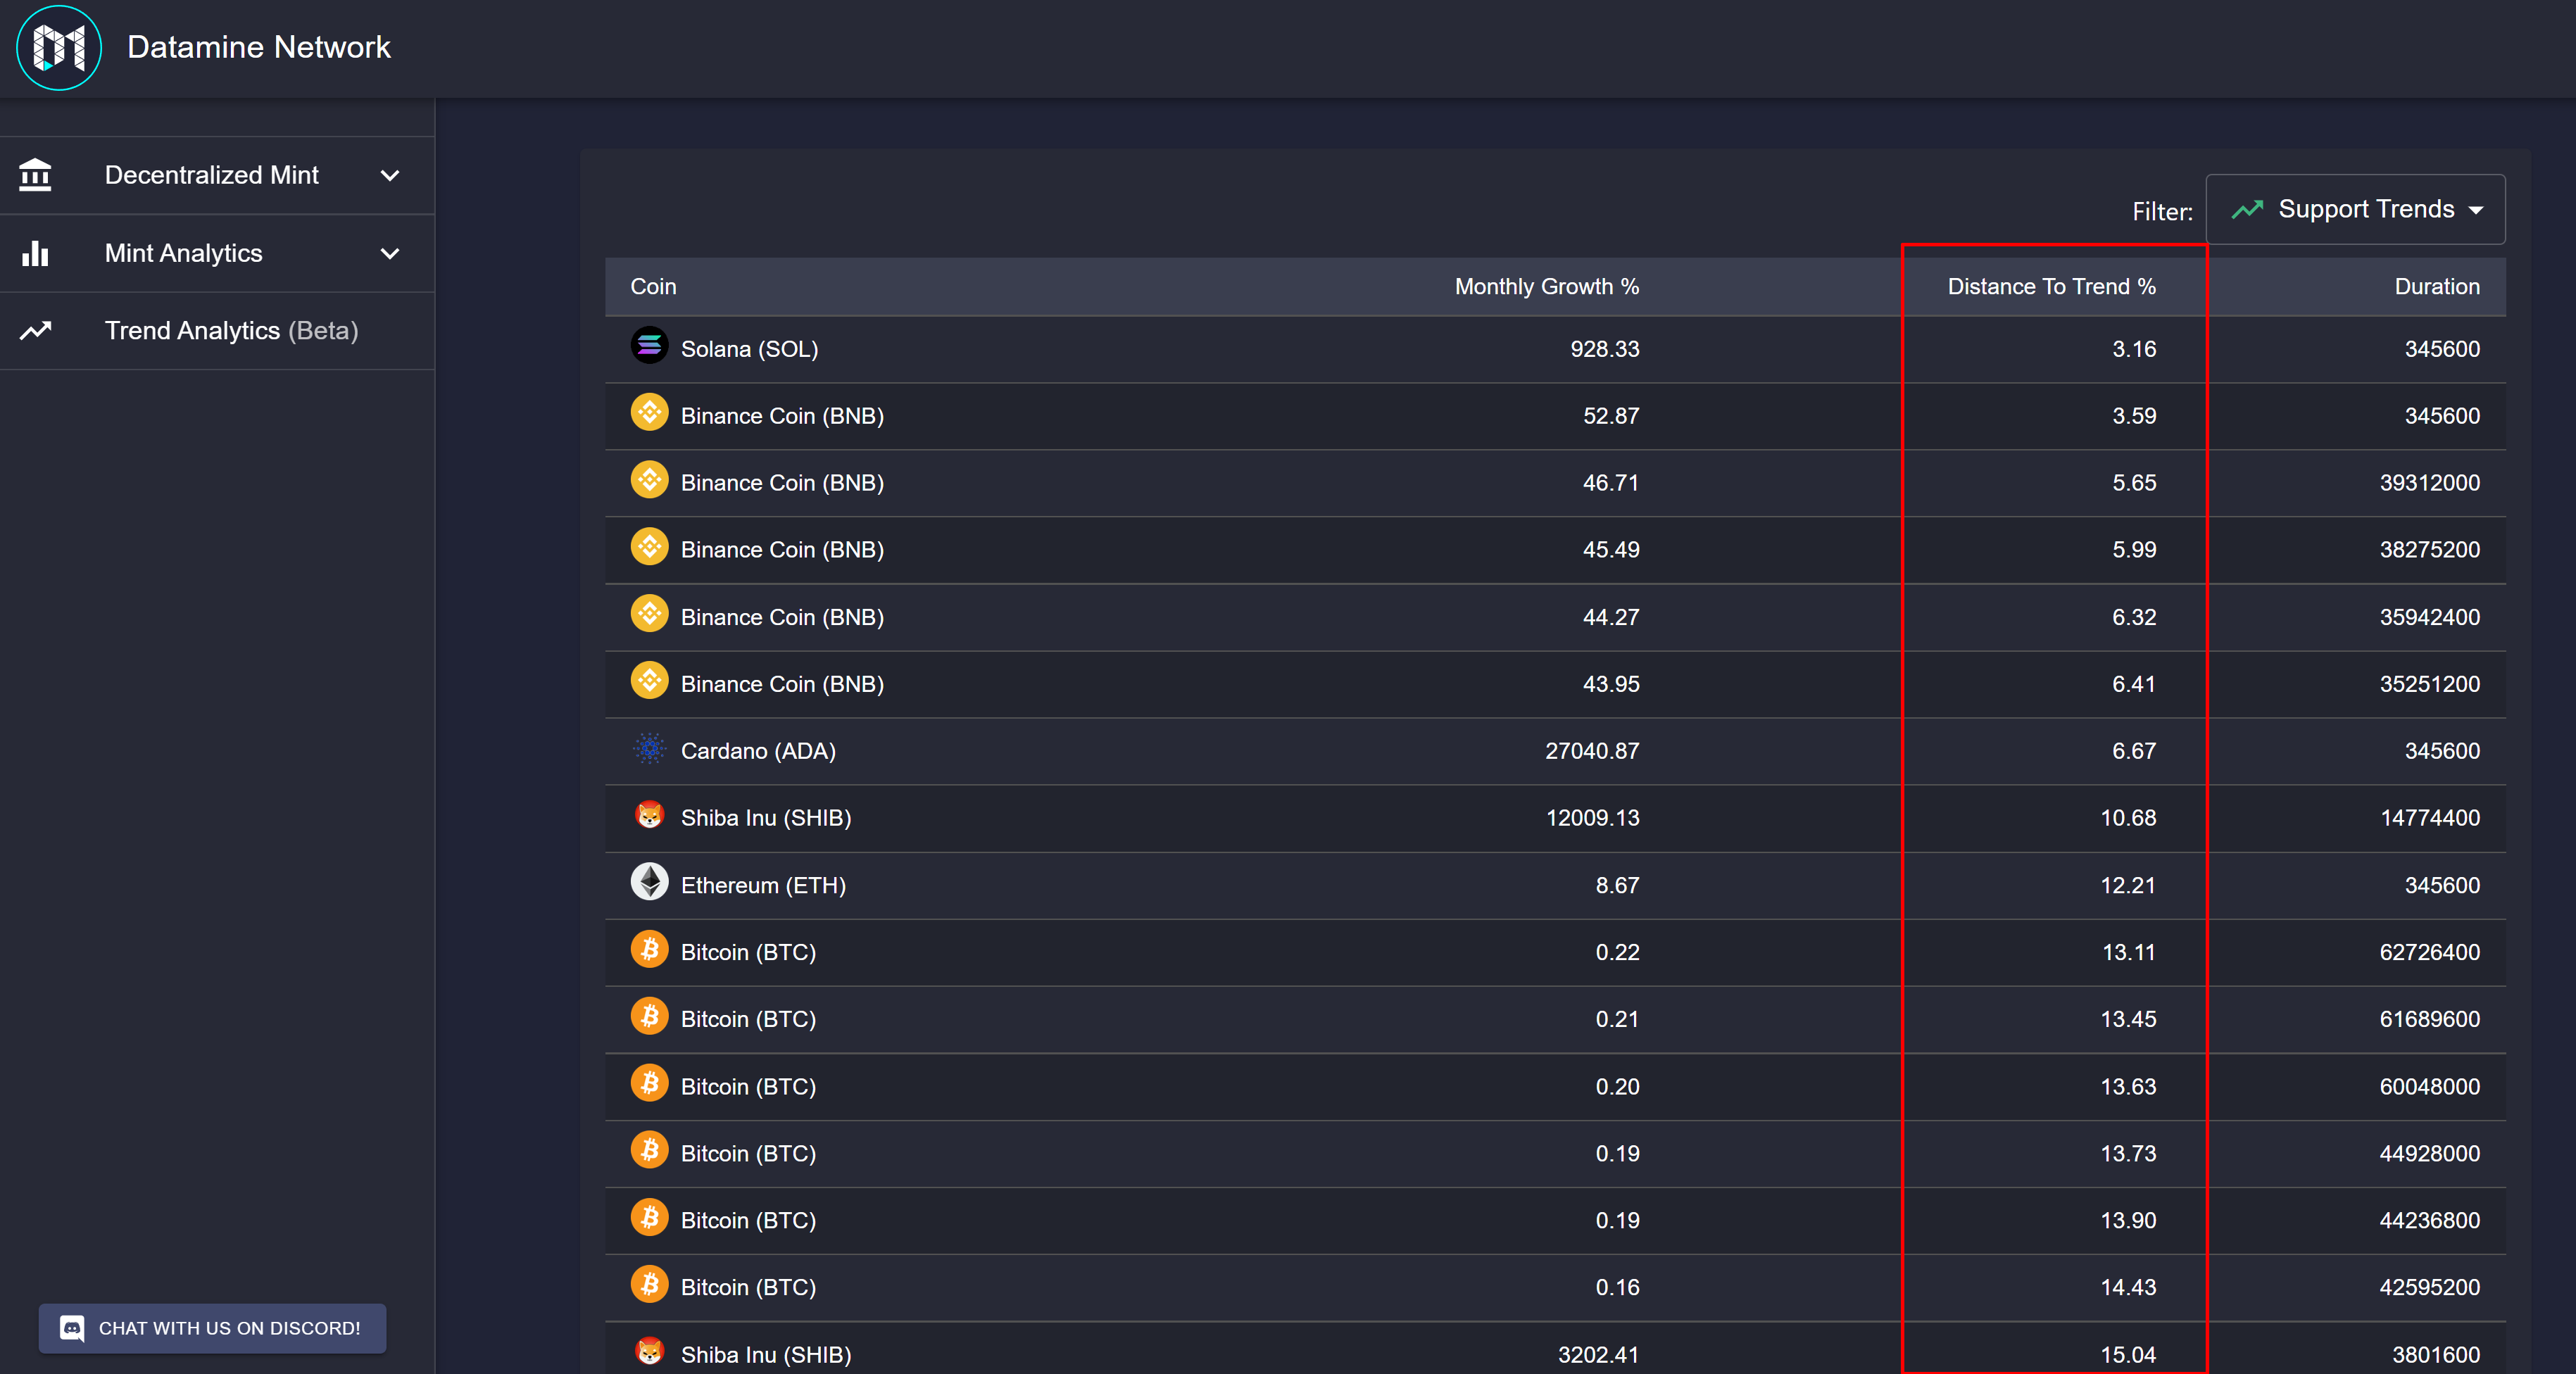Click duration value 35942400
This screenshot has width=2576, height=1374.
[2429, 617]
